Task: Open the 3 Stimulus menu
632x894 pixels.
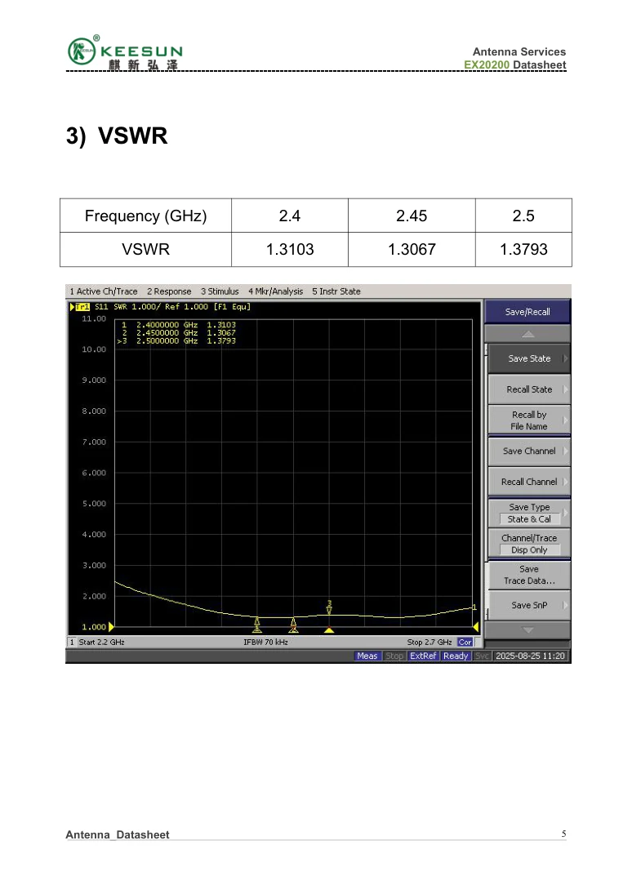Action: [x=220, y=291]
